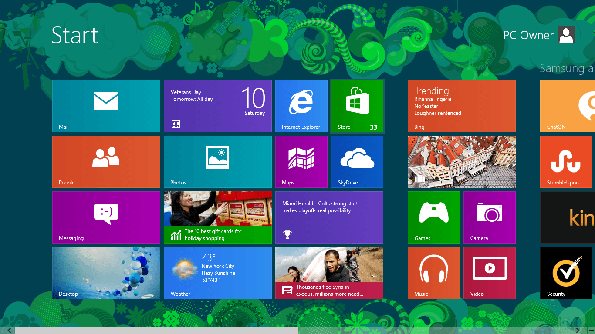Open Bing Trending news tile
This screenshot has height=334, width=595.
point(461,106)
